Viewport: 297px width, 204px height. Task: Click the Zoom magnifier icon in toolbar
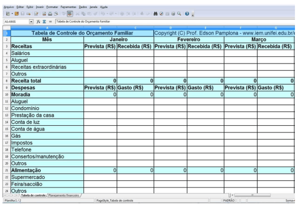(x=180, y=13)
